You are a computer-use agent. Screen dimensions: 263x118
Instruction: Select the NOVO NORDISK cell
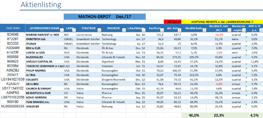pos(44,97)
